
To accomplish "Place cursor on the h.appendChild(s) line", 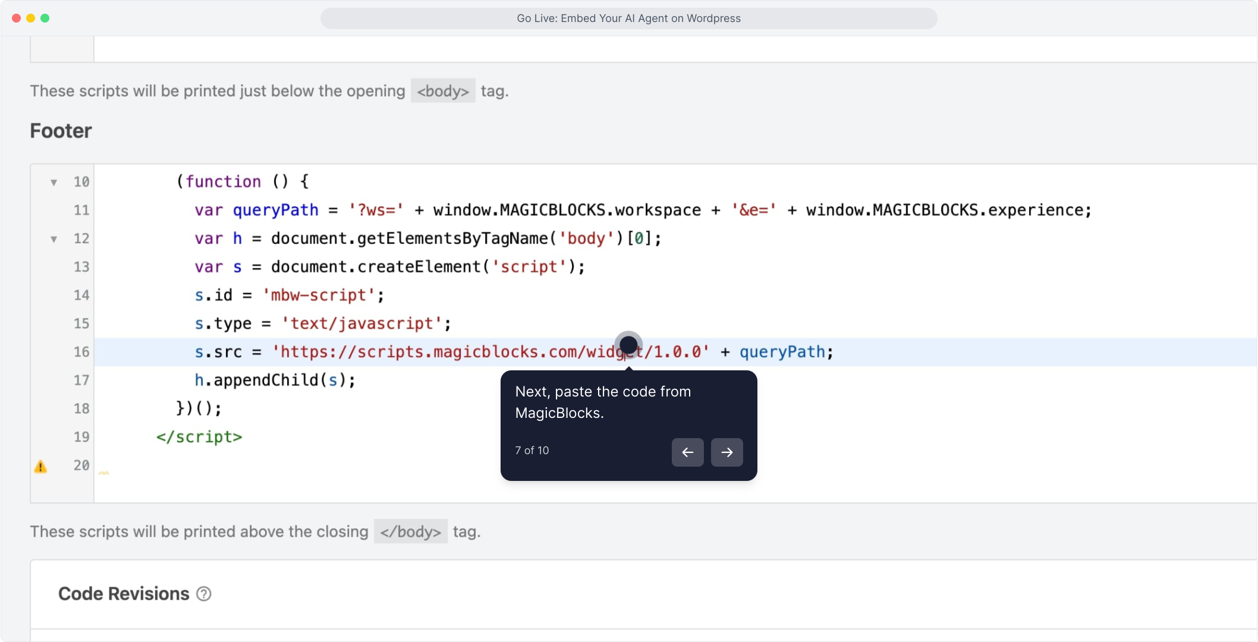I will (x=275, y=380).
